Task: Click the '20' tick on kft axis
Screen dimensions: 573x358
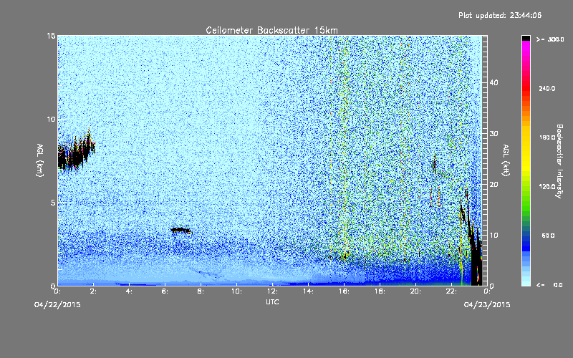Action: [x=493, y=185]
